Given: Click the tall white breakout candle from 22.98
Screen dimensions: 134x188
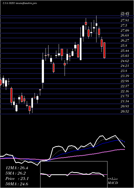Looking at the screenshot, I should [x=43, y=71].
